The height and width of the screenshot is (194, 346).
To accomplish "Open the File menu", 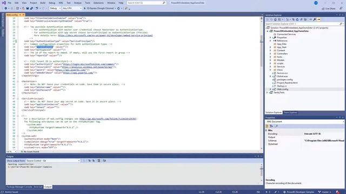I will 10,3.
